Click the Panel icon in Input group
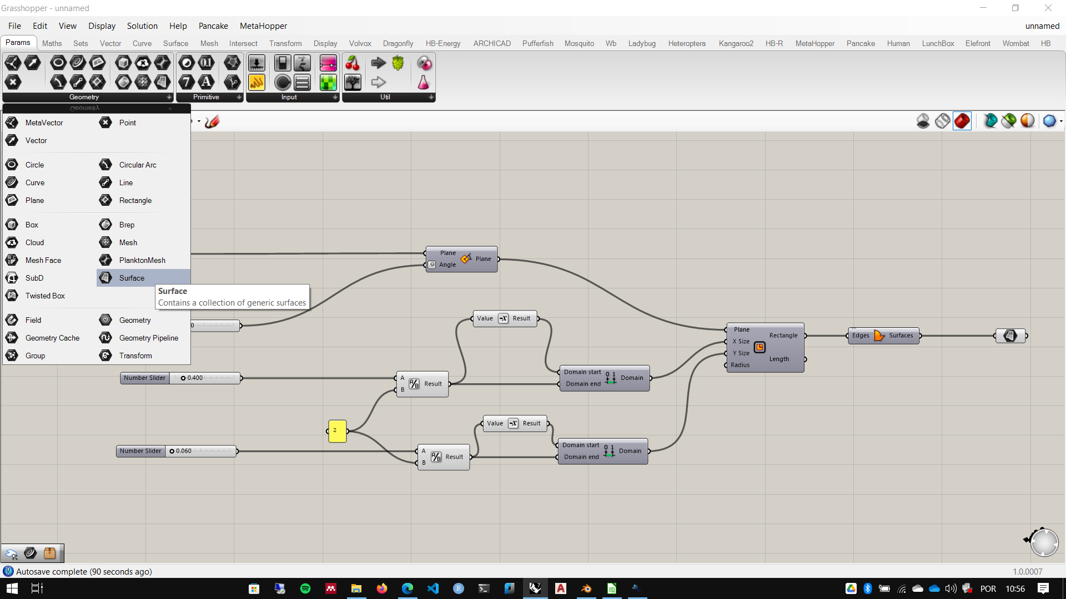 (x=257, y=83)
